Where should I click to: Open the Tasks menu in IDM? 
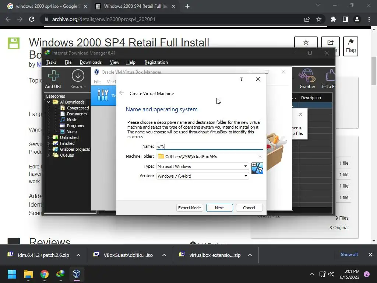point(51,62)
